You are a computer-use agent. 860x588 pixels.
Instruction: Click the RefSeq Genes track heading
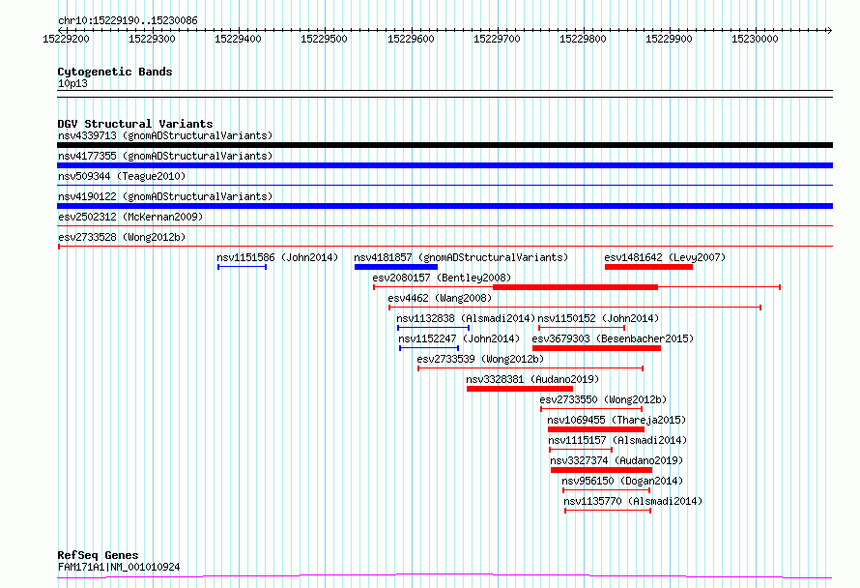pyautogui.click(x=98, y=555)
